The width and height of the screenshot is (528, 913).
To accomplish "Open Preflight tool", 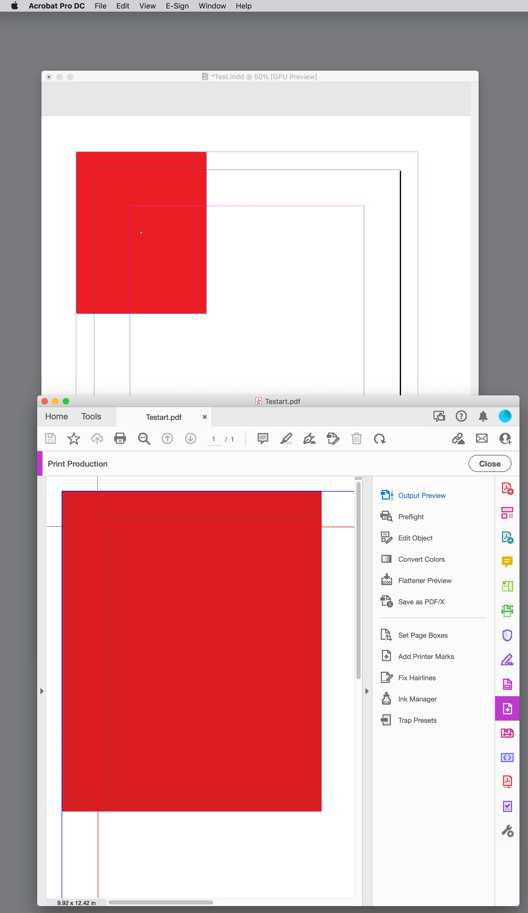I will click(411, 517).
